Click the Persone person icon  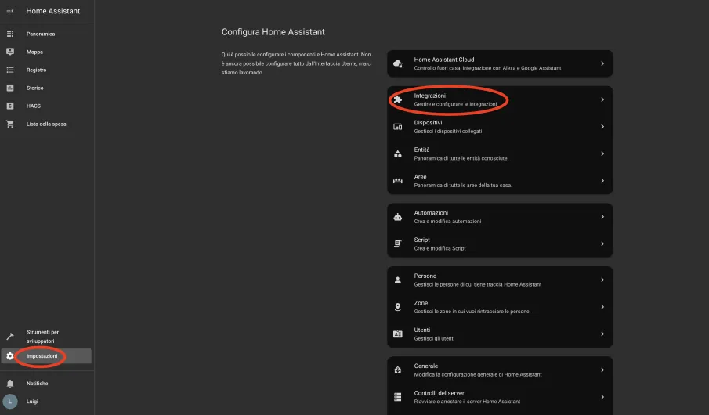pos(397,280)
